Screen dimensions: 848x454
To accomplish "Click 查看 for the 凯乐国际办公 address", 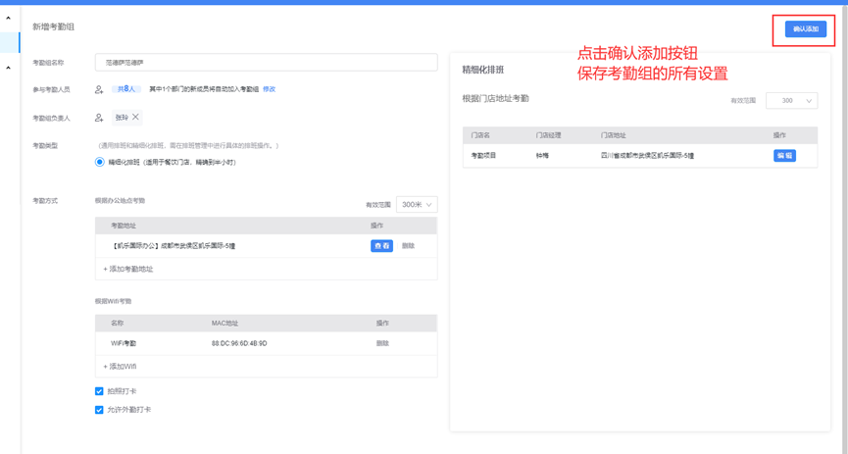I will pos(381,246).
